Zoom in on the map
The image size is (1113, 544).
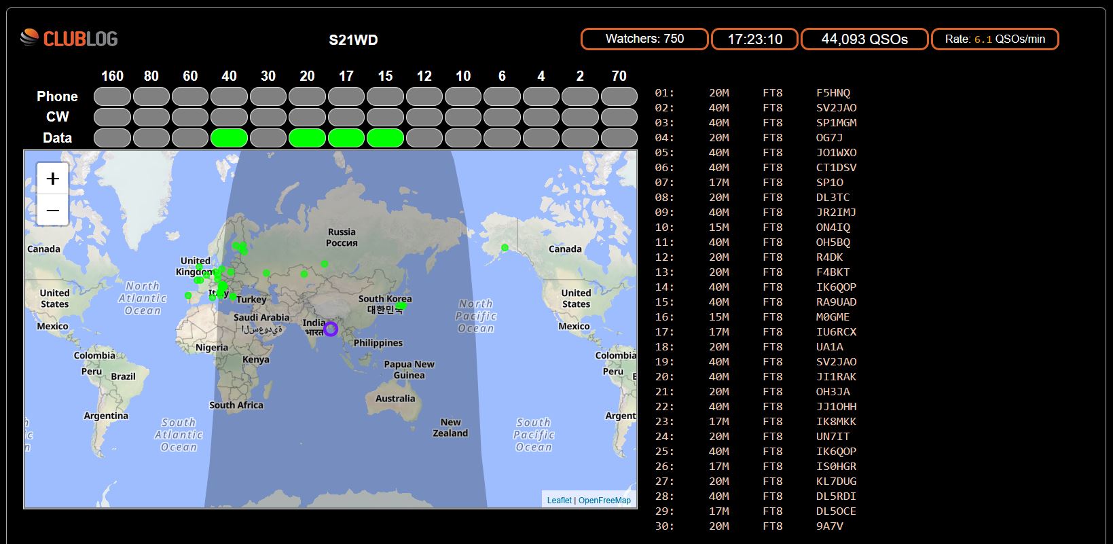coord(52,179)
